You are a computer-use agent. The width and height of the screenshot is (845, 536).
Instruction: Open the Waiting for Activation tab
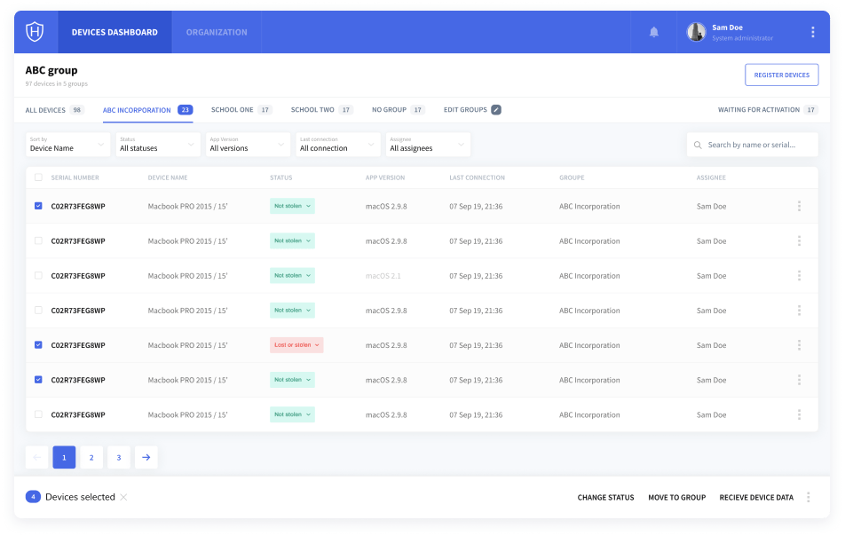click(x=768, y=110)
